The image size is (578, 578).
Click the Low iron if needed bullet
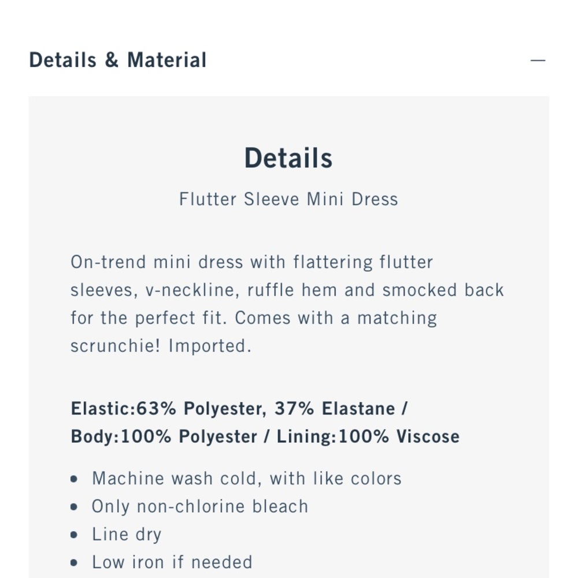[x=172, y=562]
